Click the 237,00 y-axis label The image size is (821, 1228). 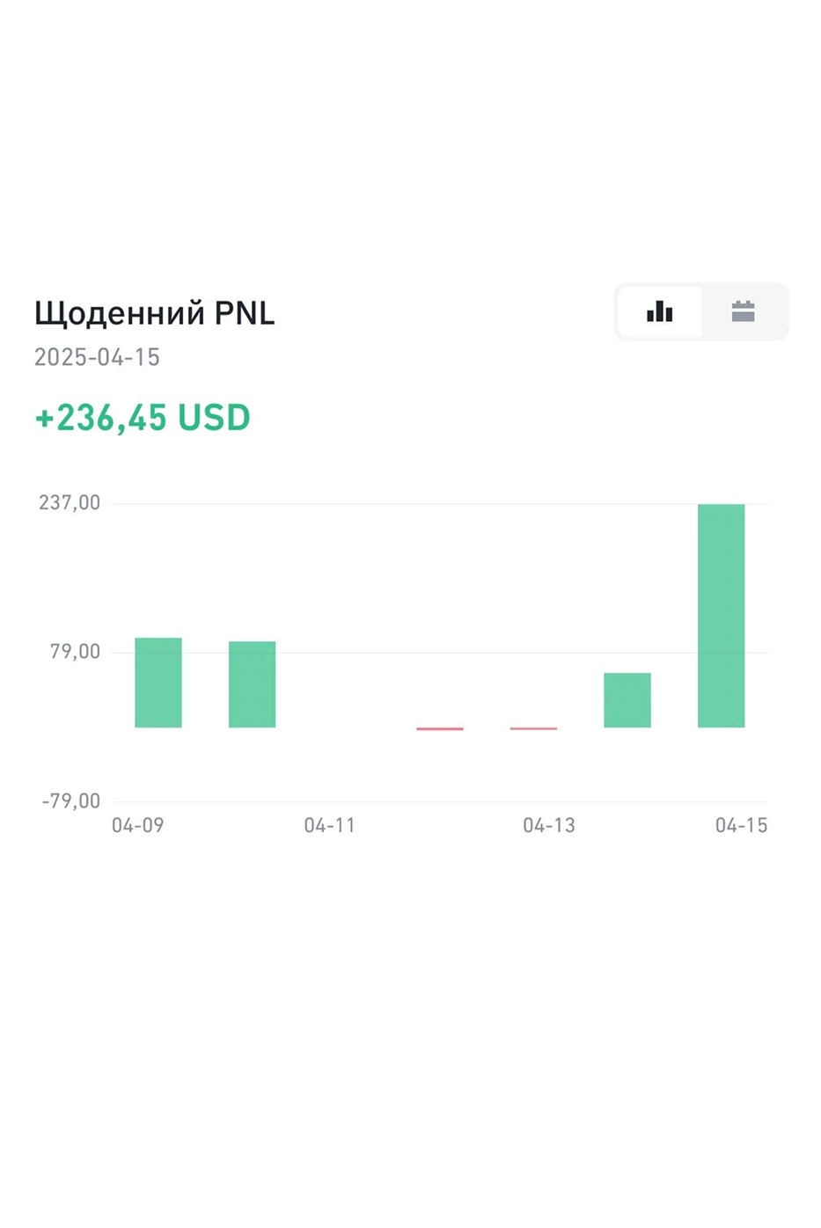70,503
